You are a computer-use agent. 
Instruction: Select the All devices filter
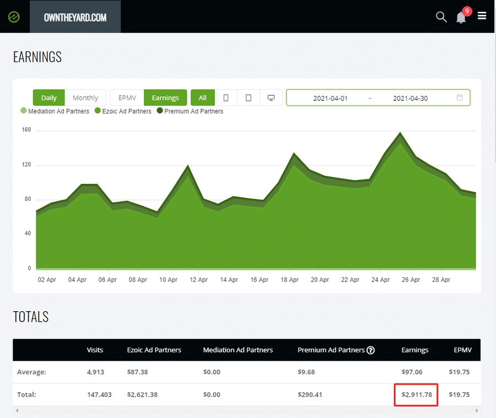202,97
